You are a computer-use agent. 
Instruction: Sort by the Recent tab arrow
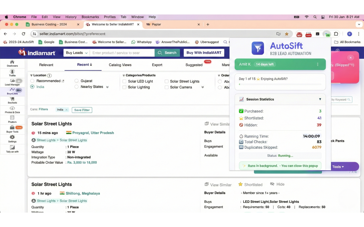[91, 65]
